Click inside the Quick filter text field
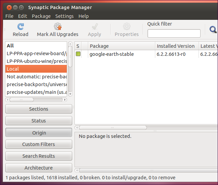This screenshot has height=185, width=218. 174,34
